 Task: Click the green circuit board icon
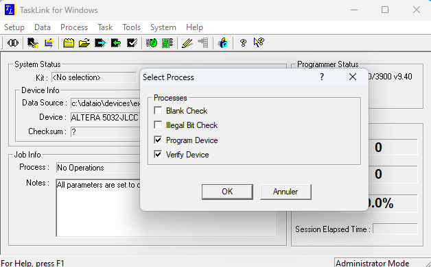point(167,43)
